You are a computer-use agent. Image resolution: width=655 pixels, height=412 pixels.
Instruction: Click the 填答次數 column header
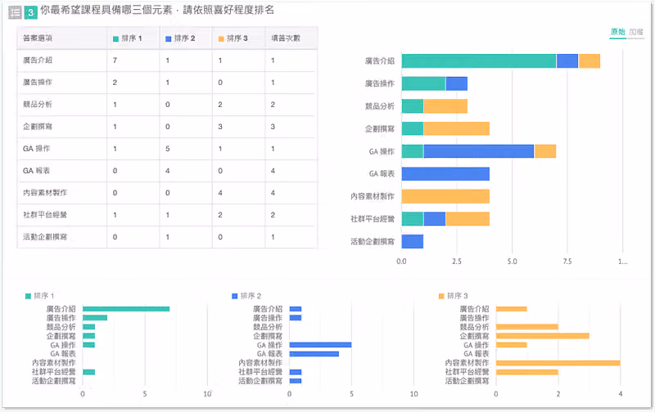coord(286,38)
